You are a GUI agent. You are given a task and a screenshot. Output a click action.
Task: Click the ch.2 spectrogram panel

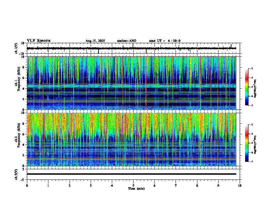coord(131,139)
